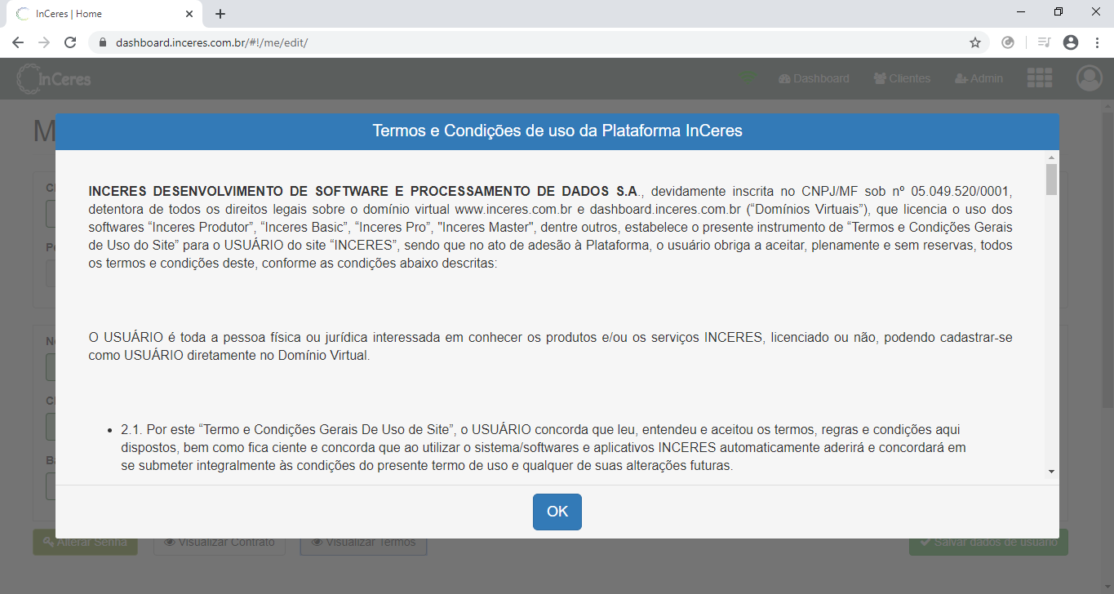Click the address bar URL field

pyautogui.click(x=539, y=42)
